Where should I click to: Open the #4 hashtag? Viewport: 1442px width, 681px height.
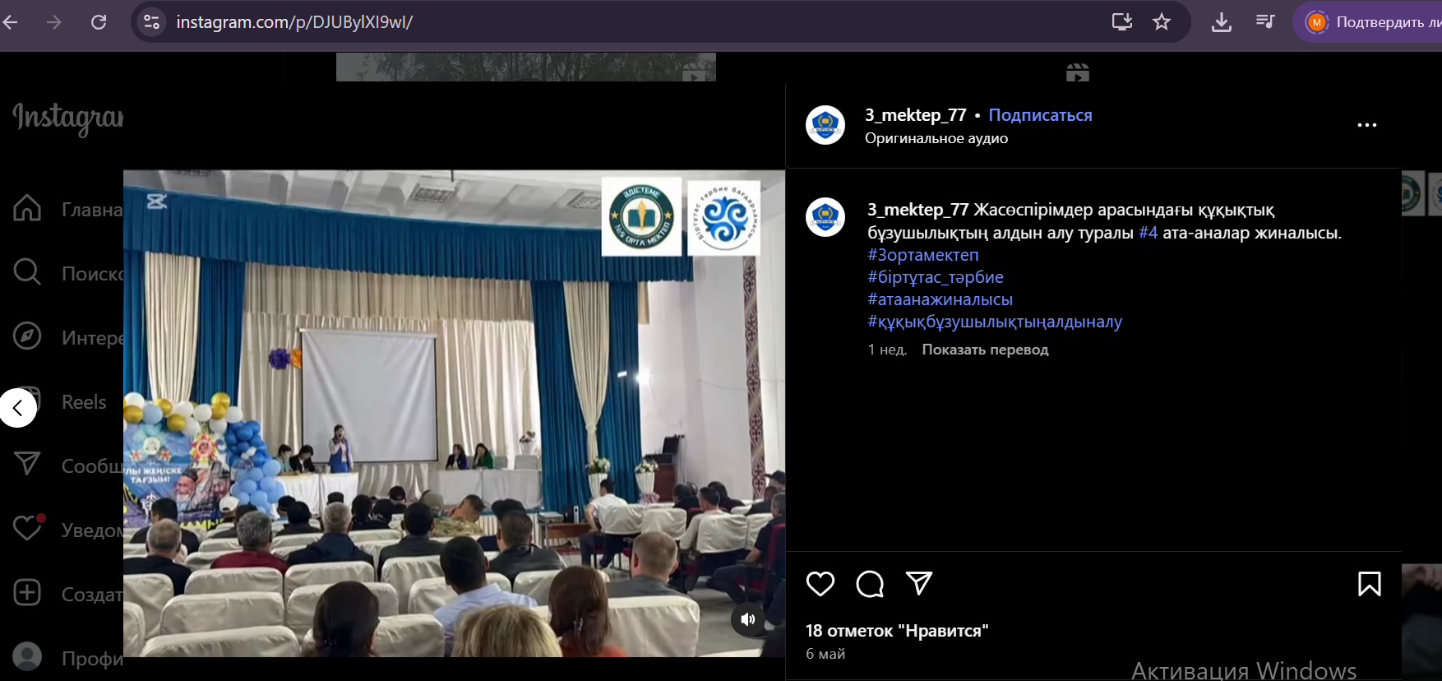point(1148,233)
